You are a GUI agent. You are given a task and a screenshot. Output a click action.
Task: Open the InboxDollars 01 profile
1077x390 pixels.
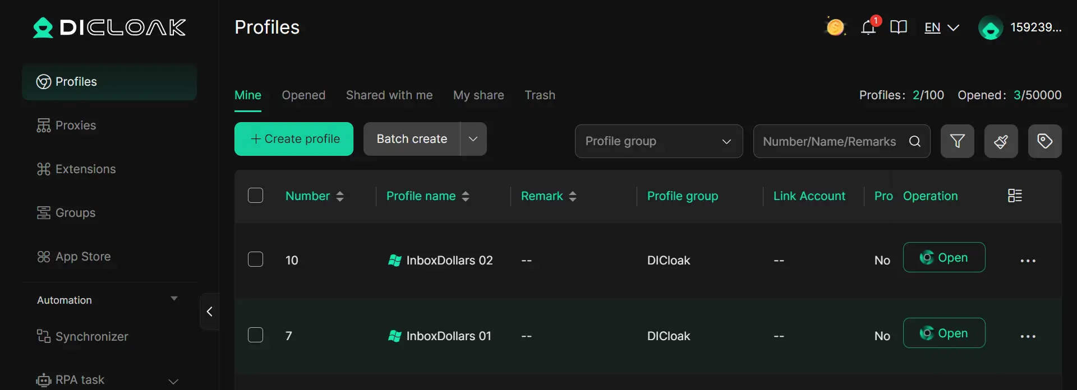(x=944, y=333)
